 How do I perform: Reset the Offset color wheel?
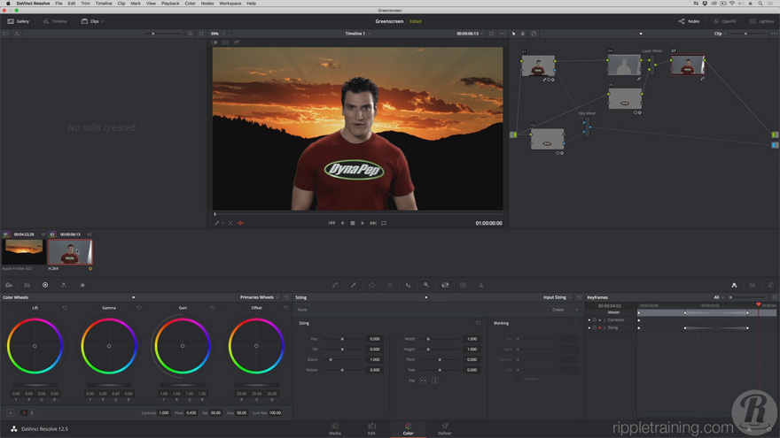click(x=286, y=308)
